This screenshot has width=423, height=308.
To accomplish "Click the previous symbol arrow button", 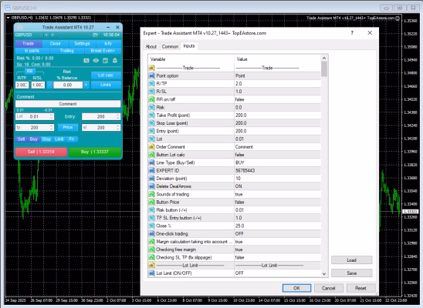I will coord(46,35).
